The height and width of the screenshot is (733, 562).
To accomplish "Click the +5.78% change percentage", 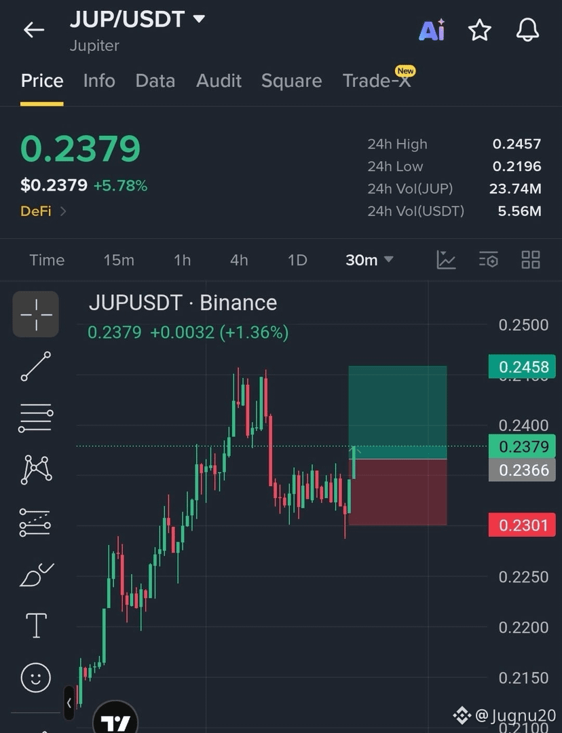I will click(121, 185).
